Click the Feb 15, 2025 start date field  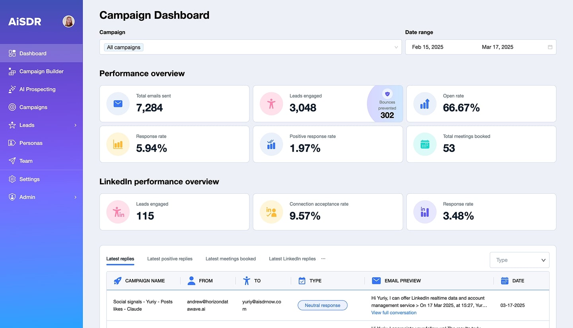pyautogui.click(x=428, y=47)
